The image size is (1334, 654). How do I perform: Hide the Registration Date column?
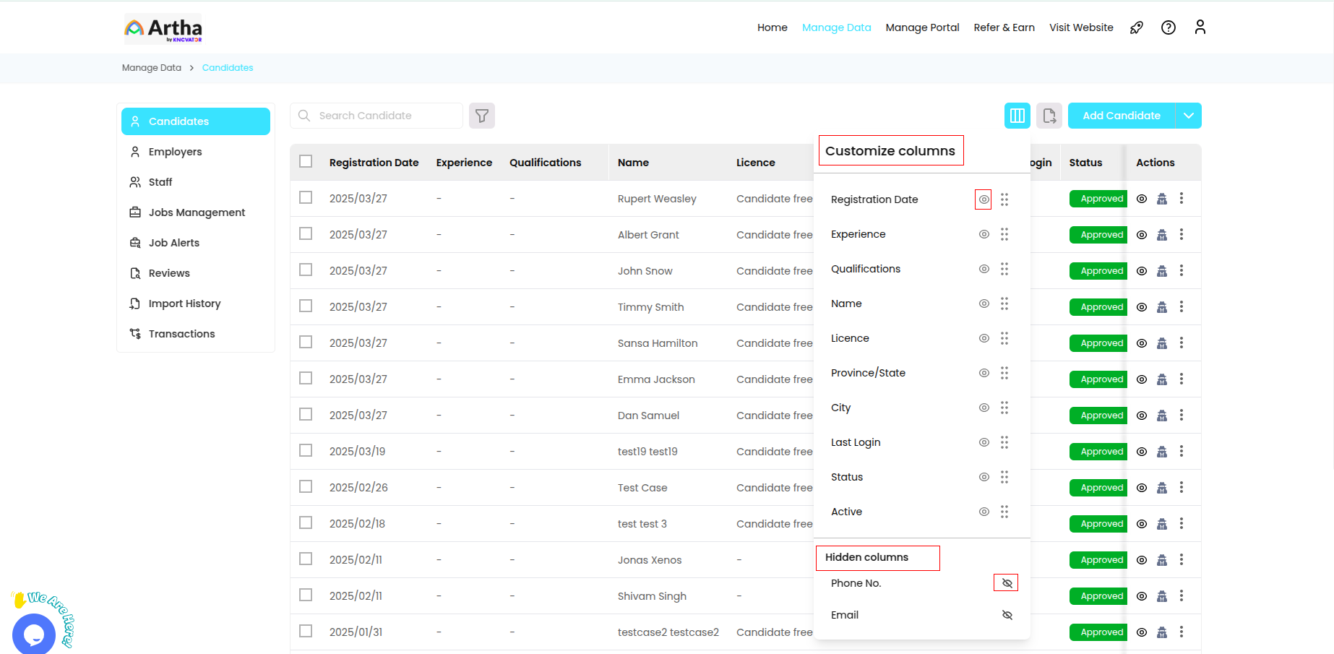[x=984, y=199]
